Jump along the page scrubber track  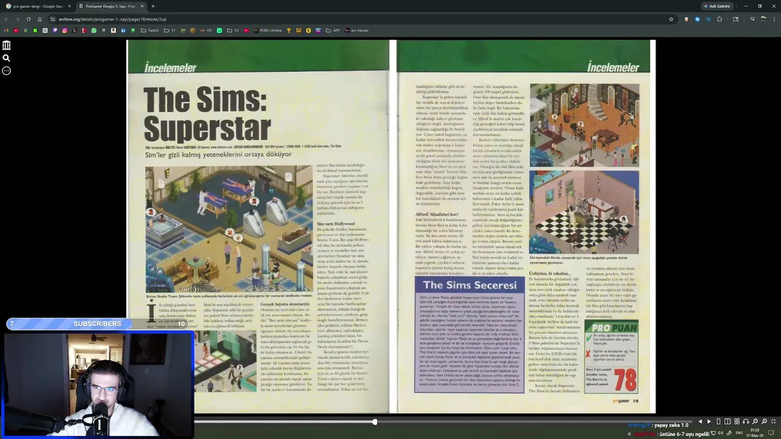point(444,421)
